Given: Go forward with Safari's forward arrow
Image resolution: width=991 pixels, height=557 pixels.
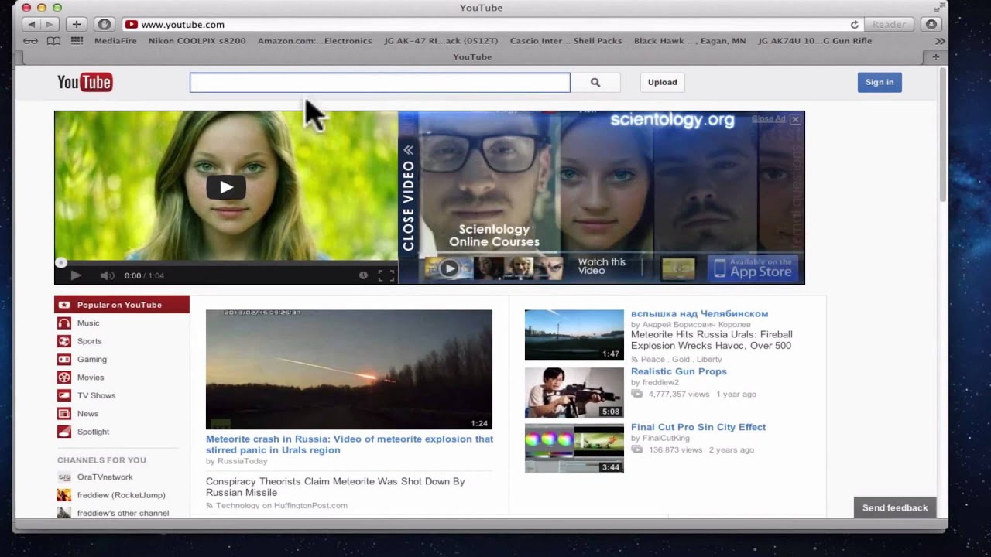Looking at the screenshot, I should pos(50,25).
